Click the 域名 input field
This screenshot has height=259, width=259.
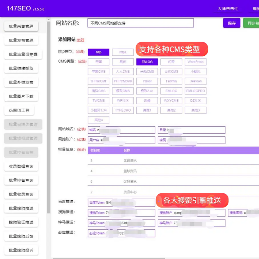point(122,130)
